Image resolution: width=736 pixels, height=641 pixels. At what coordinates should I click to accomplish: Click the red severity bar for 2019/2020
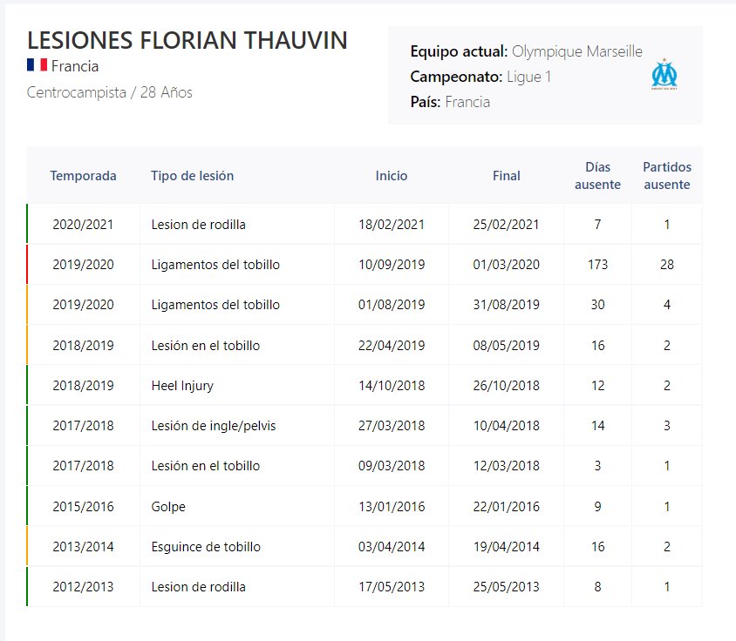coord(27,265)
